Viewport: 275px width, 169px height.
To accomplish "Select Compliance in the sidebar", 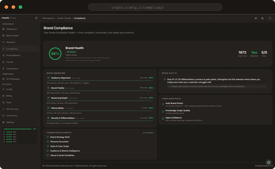I will click(20, 49).
